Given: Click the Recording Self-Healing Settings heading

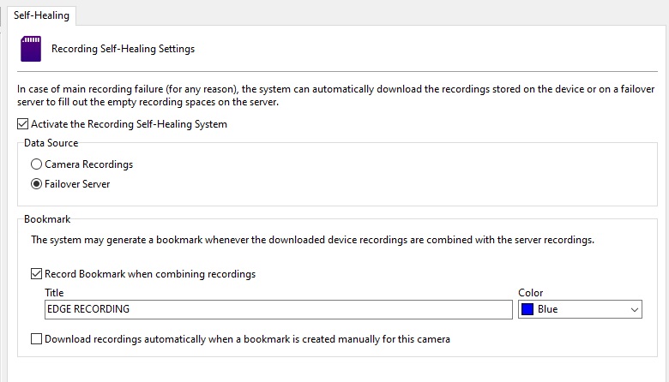Looking at the screenshot, I should tap(123, 49).
